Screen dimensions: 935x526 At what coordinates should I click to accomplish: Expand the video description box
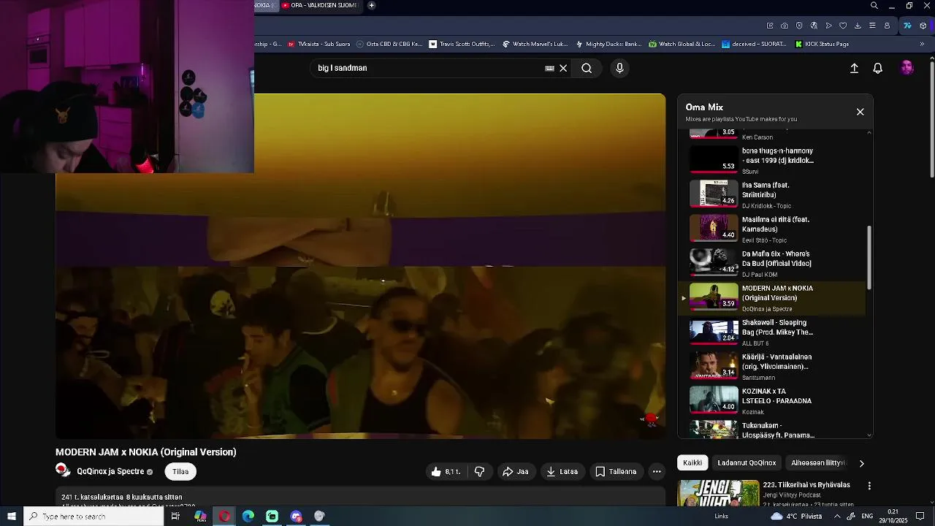(360, 497)
